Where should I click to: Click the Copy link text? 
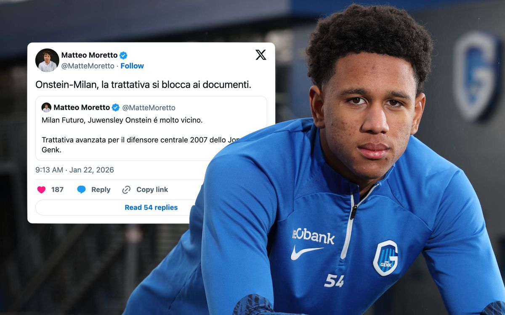(152, 190)
